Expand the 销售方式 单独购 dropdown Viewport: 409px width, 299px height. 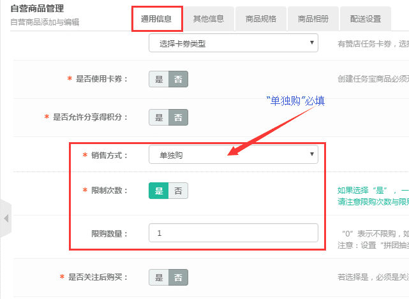point(233,154)
